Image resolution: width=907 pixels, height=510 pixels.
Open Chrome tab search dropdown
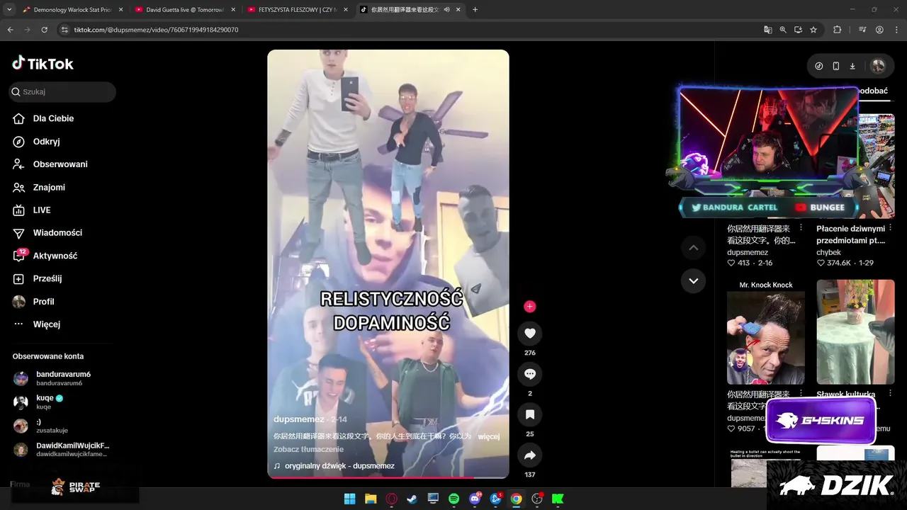point(9,10)
